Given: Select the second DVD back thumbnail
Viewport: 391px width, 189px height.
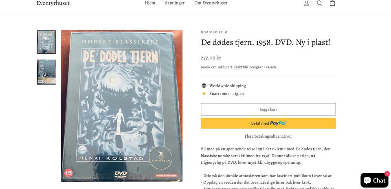Looking at the screenshot, I should pos(46,72).
